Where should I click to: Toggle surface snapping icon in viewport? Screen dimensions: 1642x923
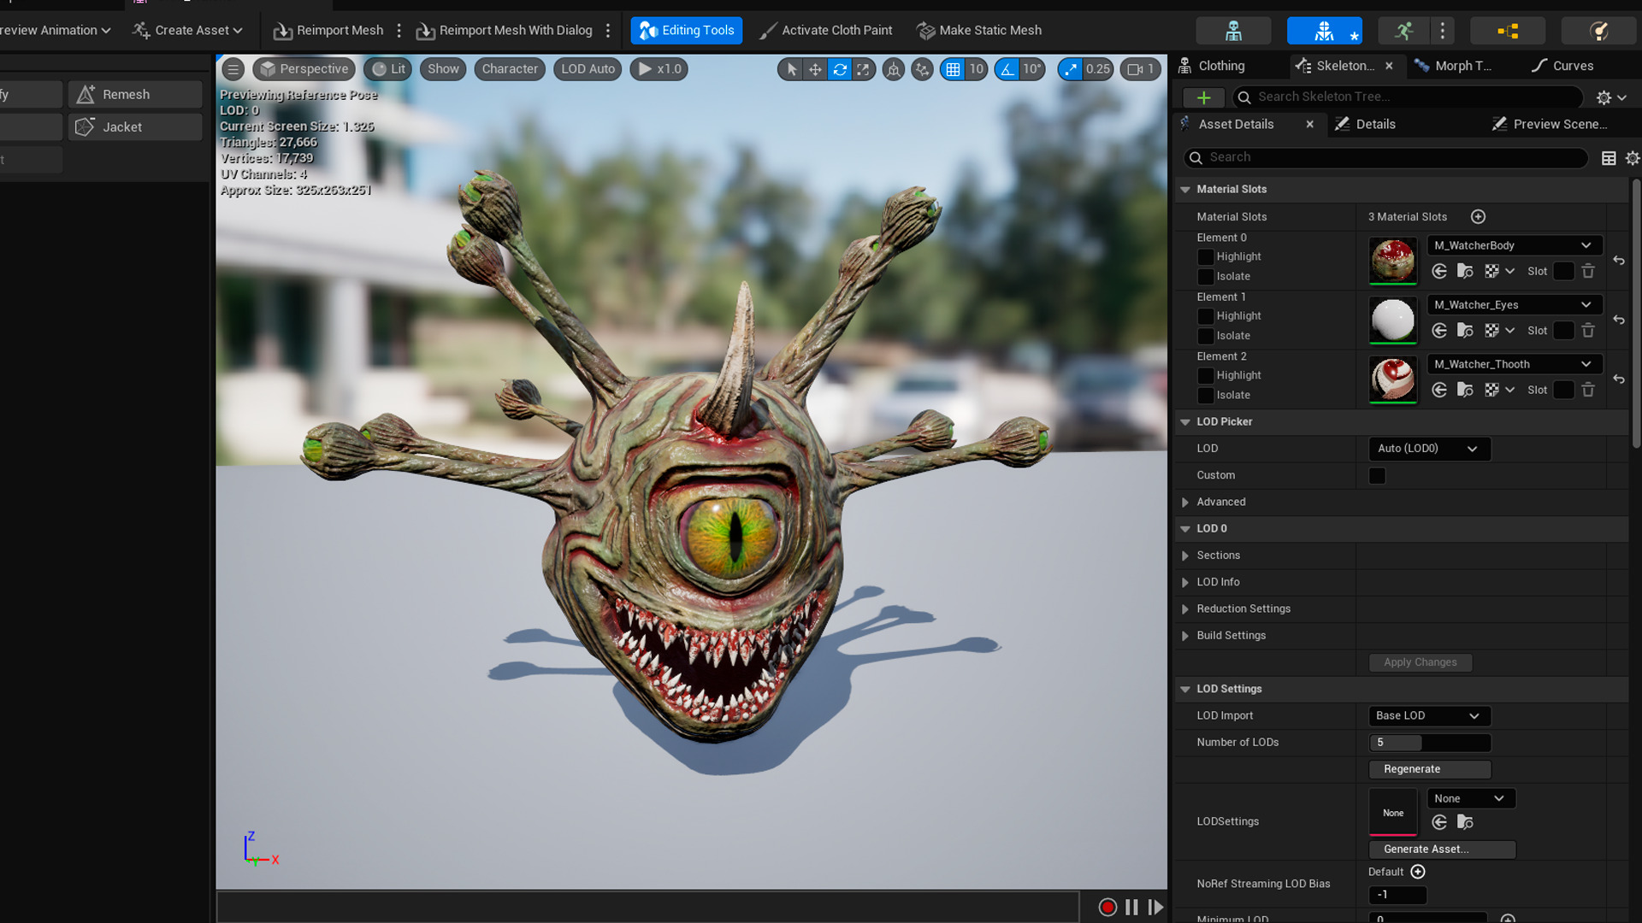(922, 69)
